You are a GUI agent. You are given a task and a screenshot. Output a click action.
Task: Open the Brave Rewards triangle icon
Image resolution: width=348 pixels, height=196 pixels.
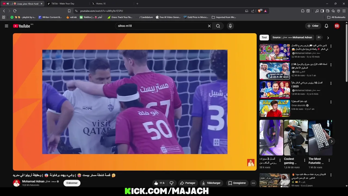[265, 11]
